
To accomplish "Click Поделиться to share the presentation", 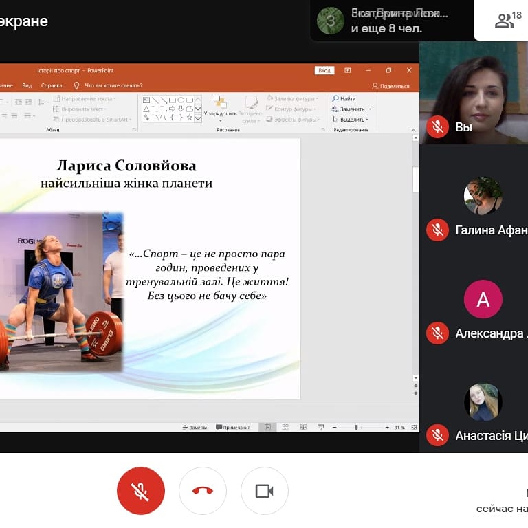I will 390,86.
